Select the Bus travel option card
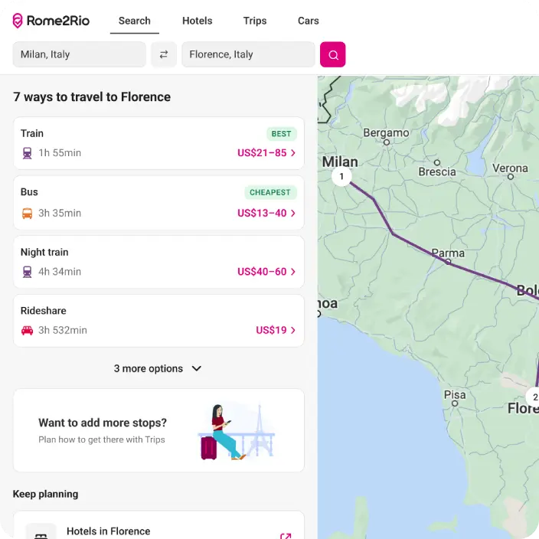 click(x=158, y=203)
